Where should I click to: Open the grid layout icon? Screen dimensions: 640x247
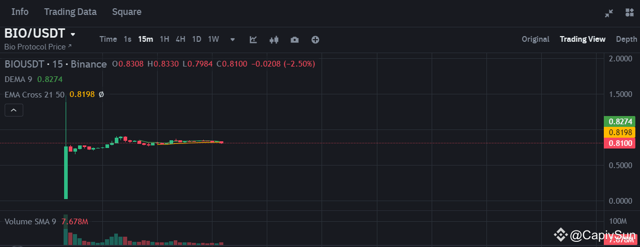(x=629, y=12)
